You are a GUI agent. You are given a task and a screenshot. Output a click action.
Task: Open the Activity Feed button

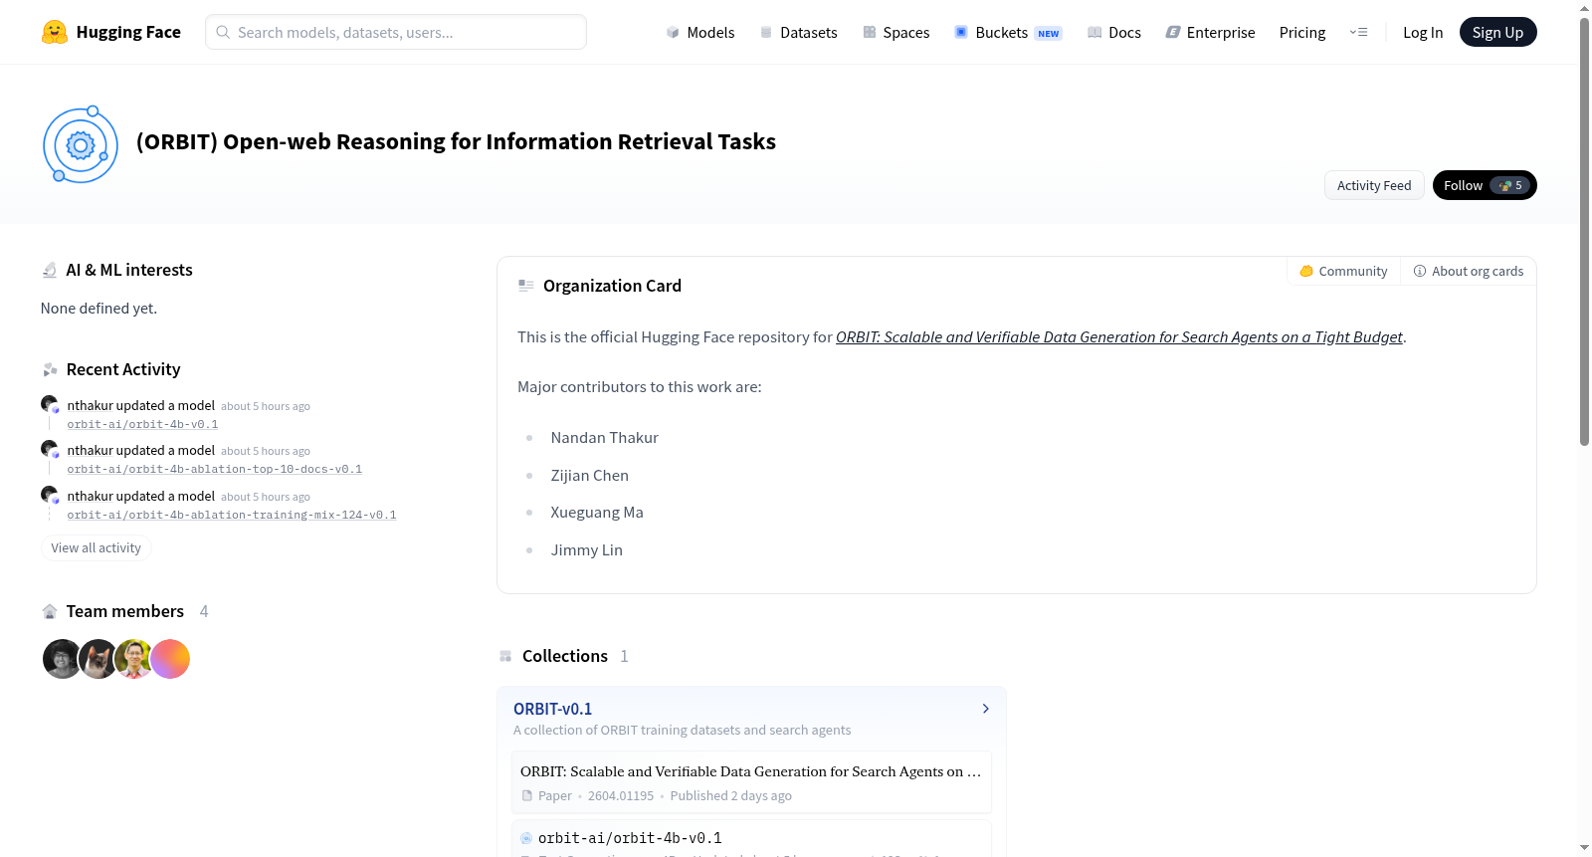1374,185
